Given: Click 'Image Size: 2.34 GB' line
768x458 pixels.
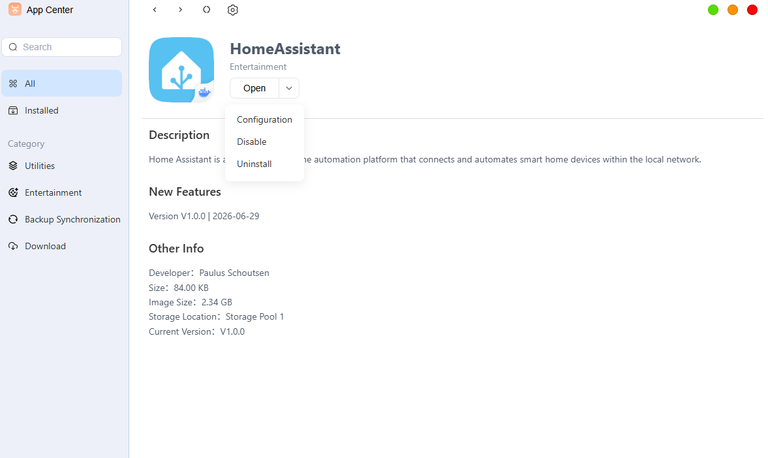Looking at the screenshot, I should point(191,302).
